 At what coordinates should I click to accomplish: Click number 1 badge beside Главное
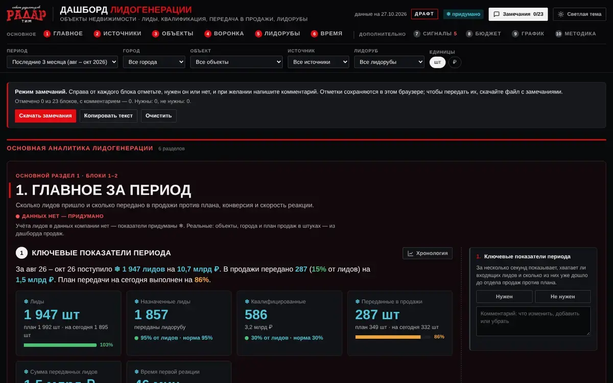[47, 34]
